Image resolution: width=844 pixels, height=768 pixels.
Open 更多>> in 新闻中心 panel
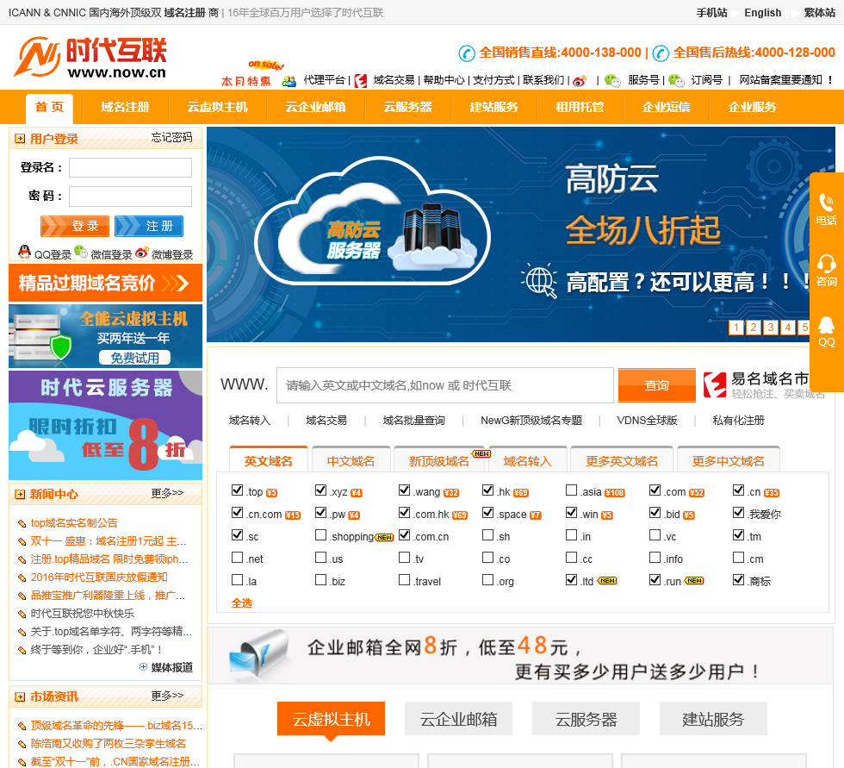point(167,493)
